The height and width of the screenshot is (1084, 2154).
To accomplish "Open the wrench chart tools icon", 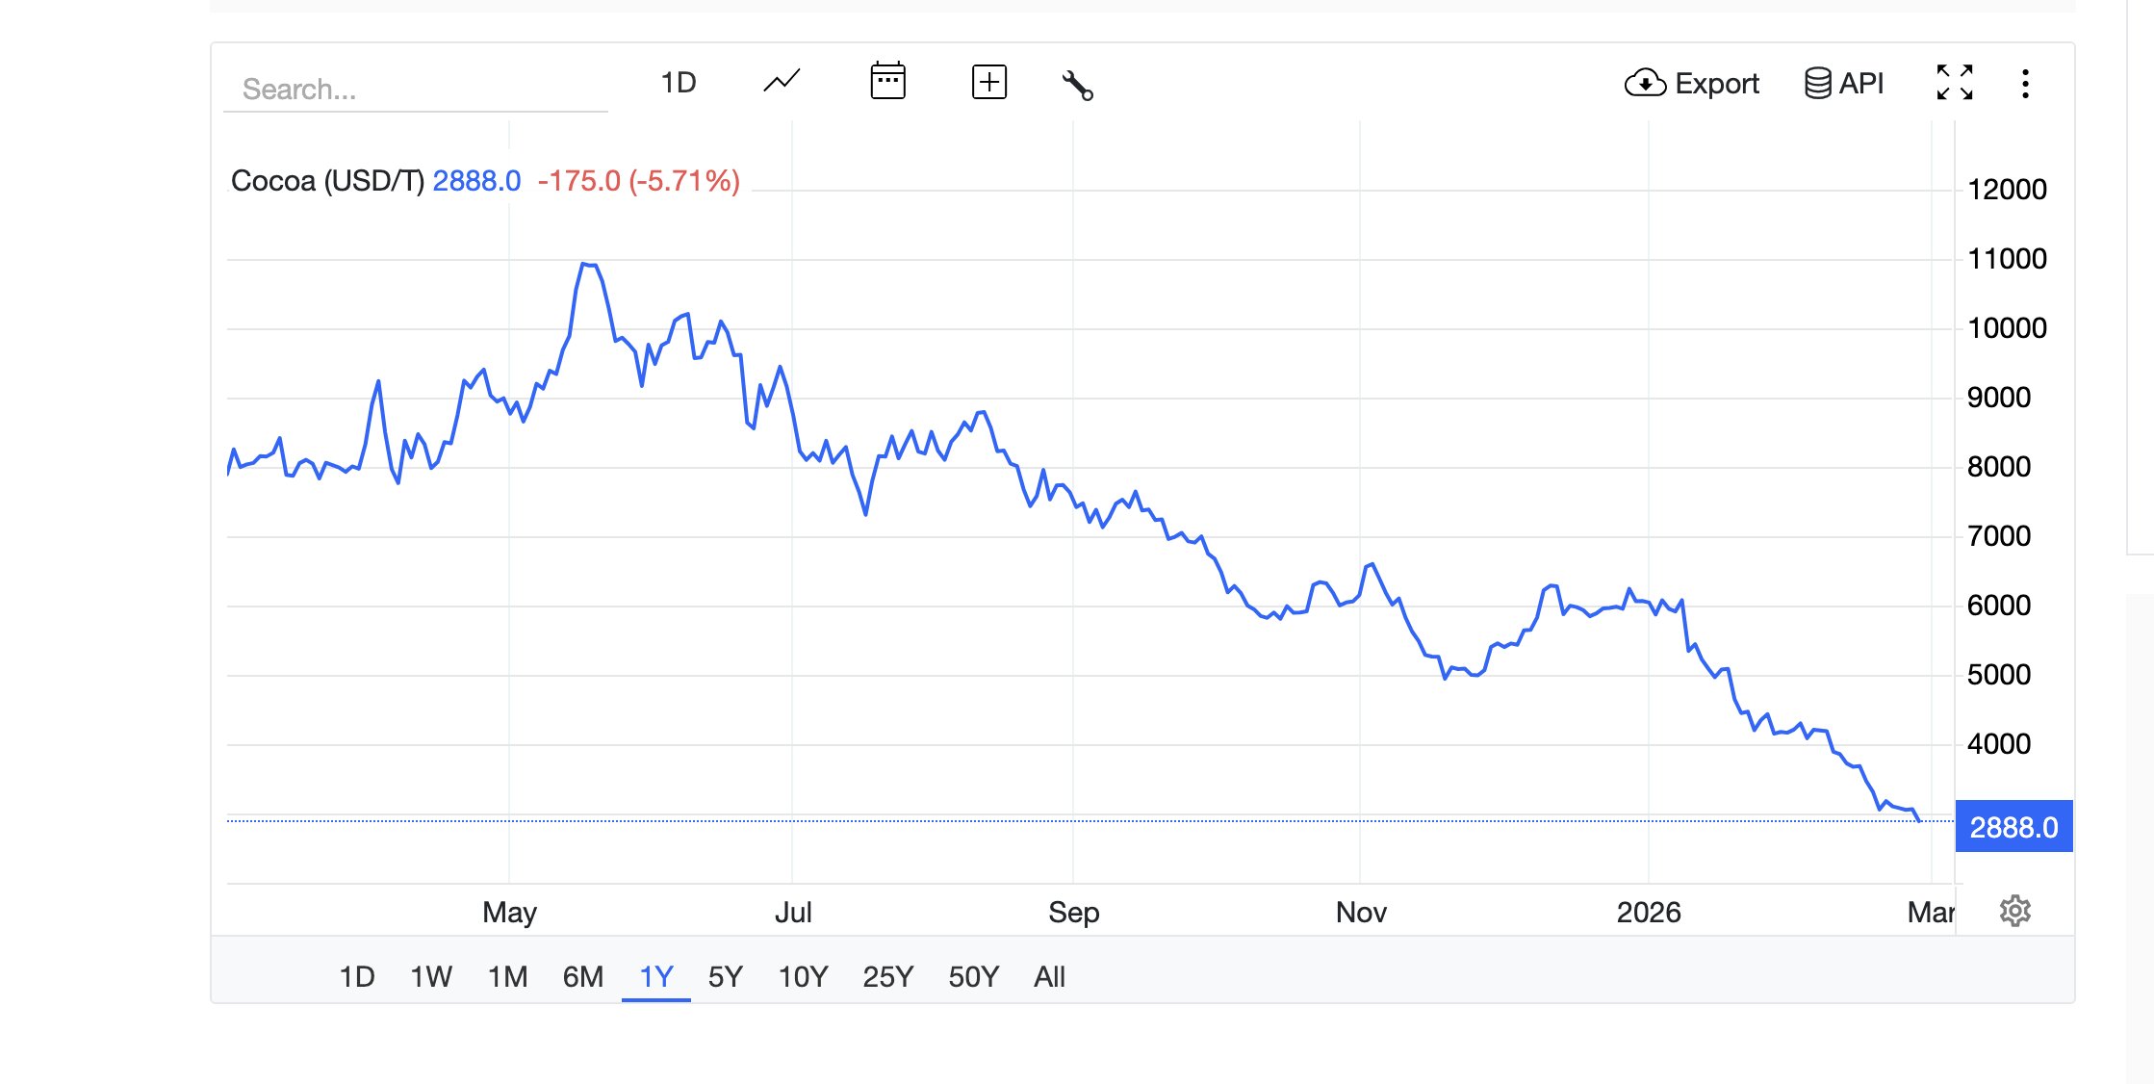I will [x=1077, y=85].
